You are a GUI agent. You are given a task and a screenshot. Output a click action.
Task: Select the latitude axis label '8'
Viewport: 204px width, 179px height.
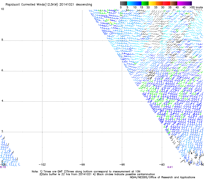2,40
